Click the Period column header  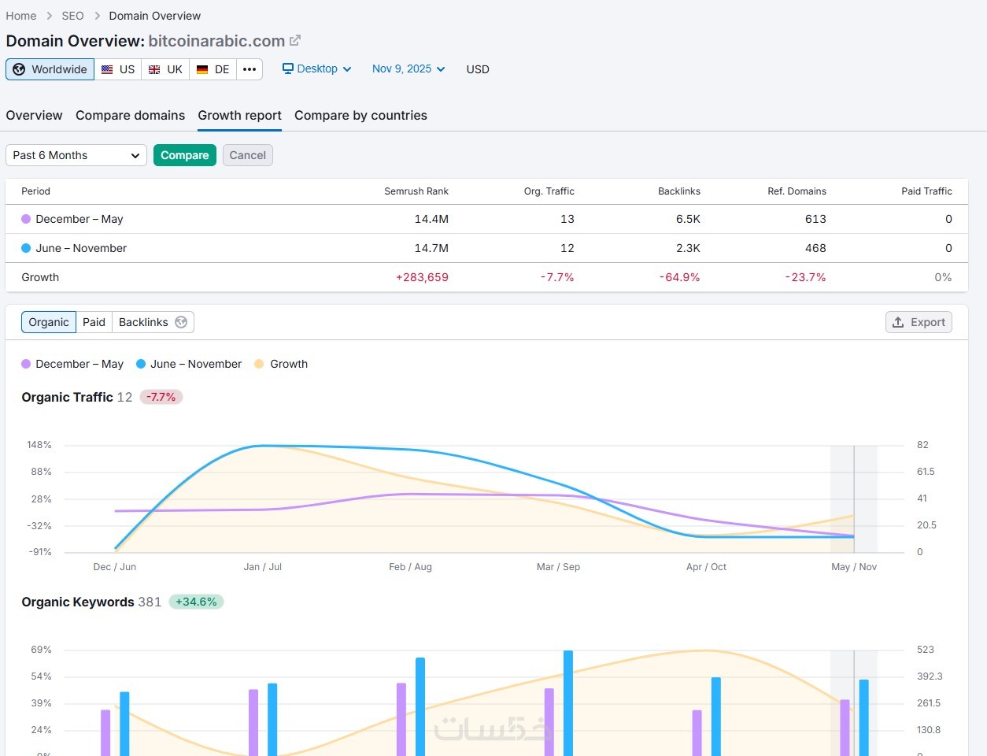pos(35,191)
